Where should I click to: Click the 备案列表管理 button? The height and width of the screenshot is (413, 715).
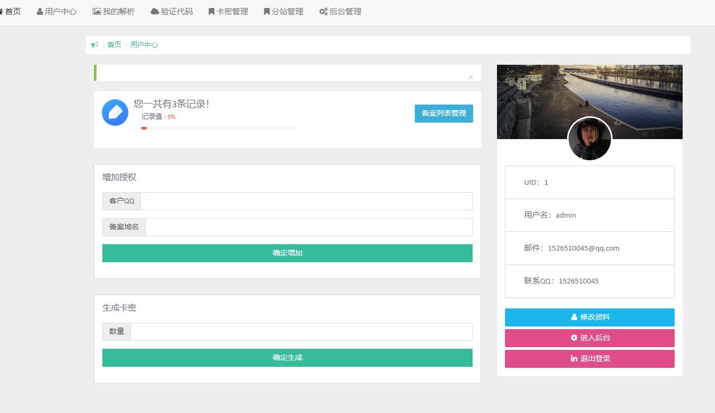pyautogui.click(x=443, y=114)
